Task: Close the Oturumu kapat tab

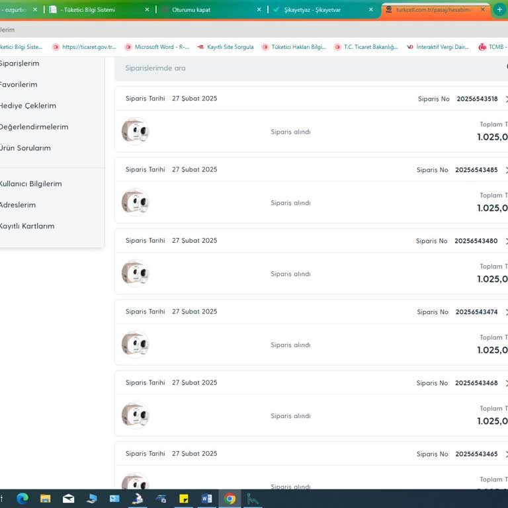Action: tap(259, 10)
